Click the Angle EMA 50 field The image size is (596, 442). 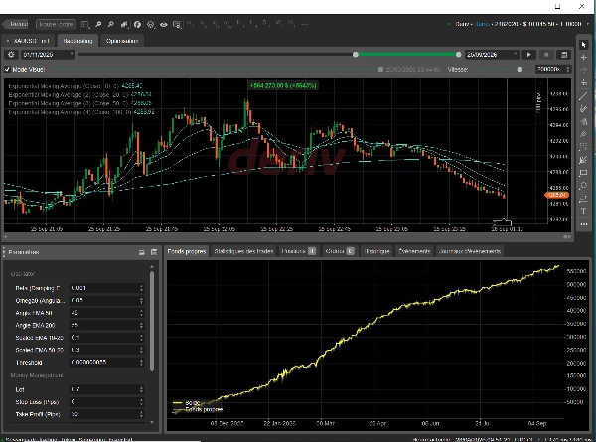coord(107,313)
